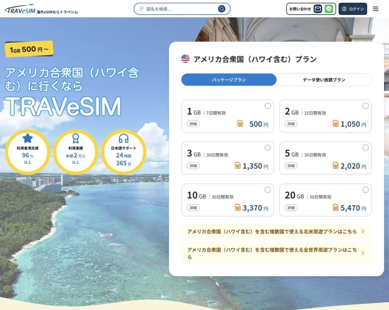Click the ribbon icon in 利用実績 badge

(76, 138)
